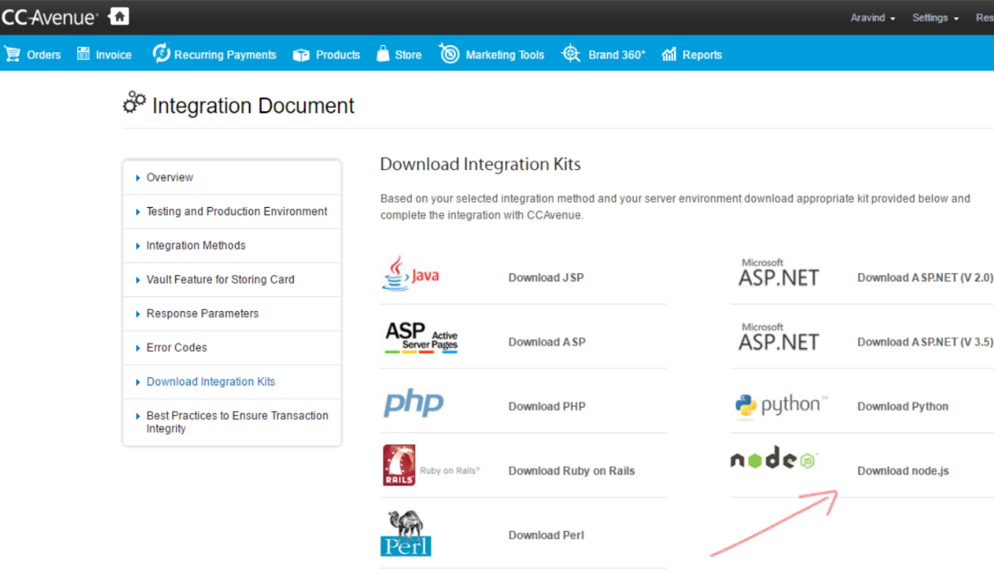Open the Settings dropdown menu
Viewport: 994px width, 577px height.
tap(935, 18)
